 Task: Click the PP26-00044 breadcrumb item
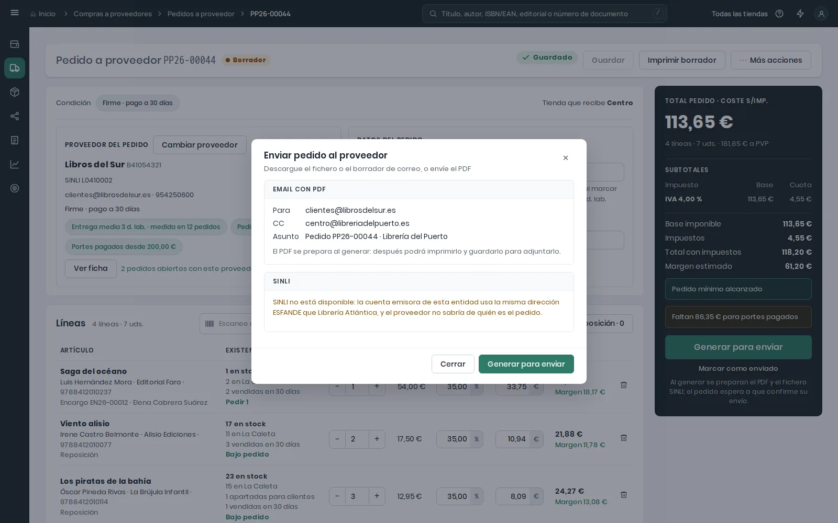pos(270,14)
